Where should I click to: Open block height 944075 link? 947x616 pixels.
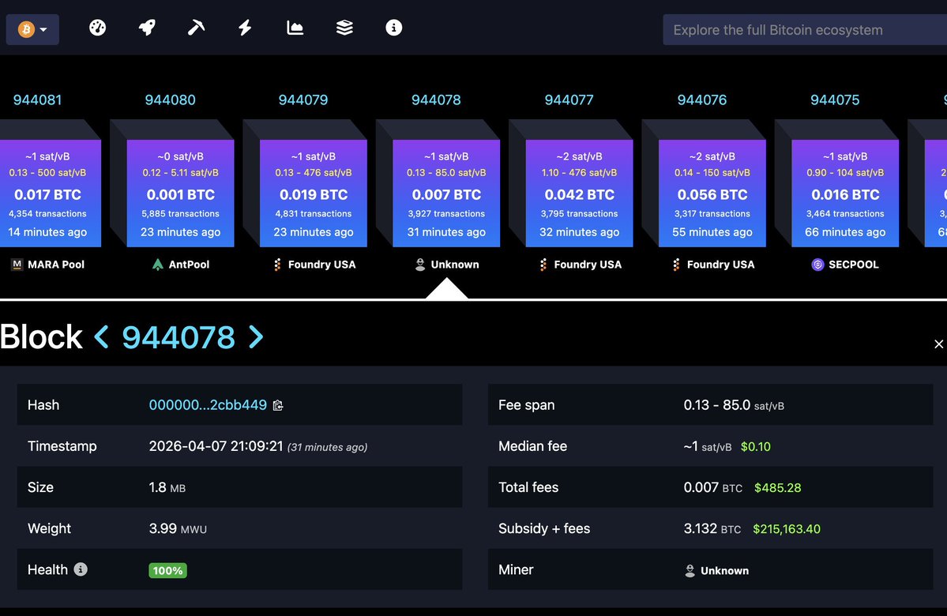(835, 100)
